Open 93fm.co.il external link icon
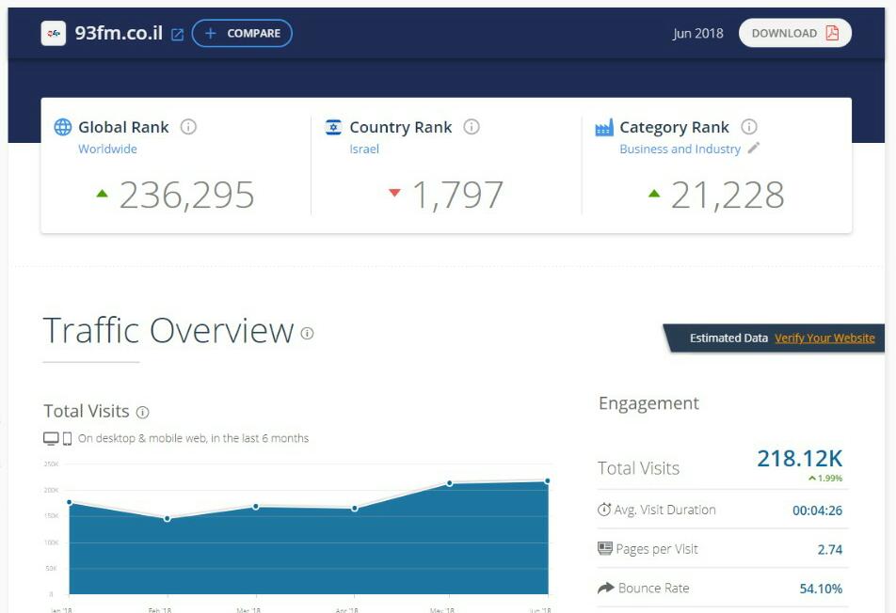Image resolution: width=896 pixels, height=613 pixels. coord(177,34)
